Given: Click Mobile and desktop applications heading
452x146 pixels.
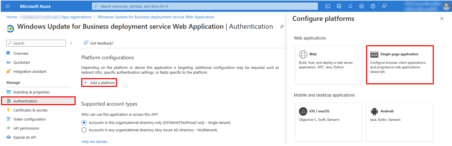Looking at the screenshot, I should tap(324, 95).
